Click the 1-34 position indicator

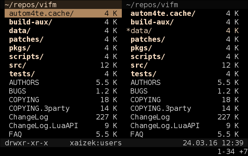226,152
